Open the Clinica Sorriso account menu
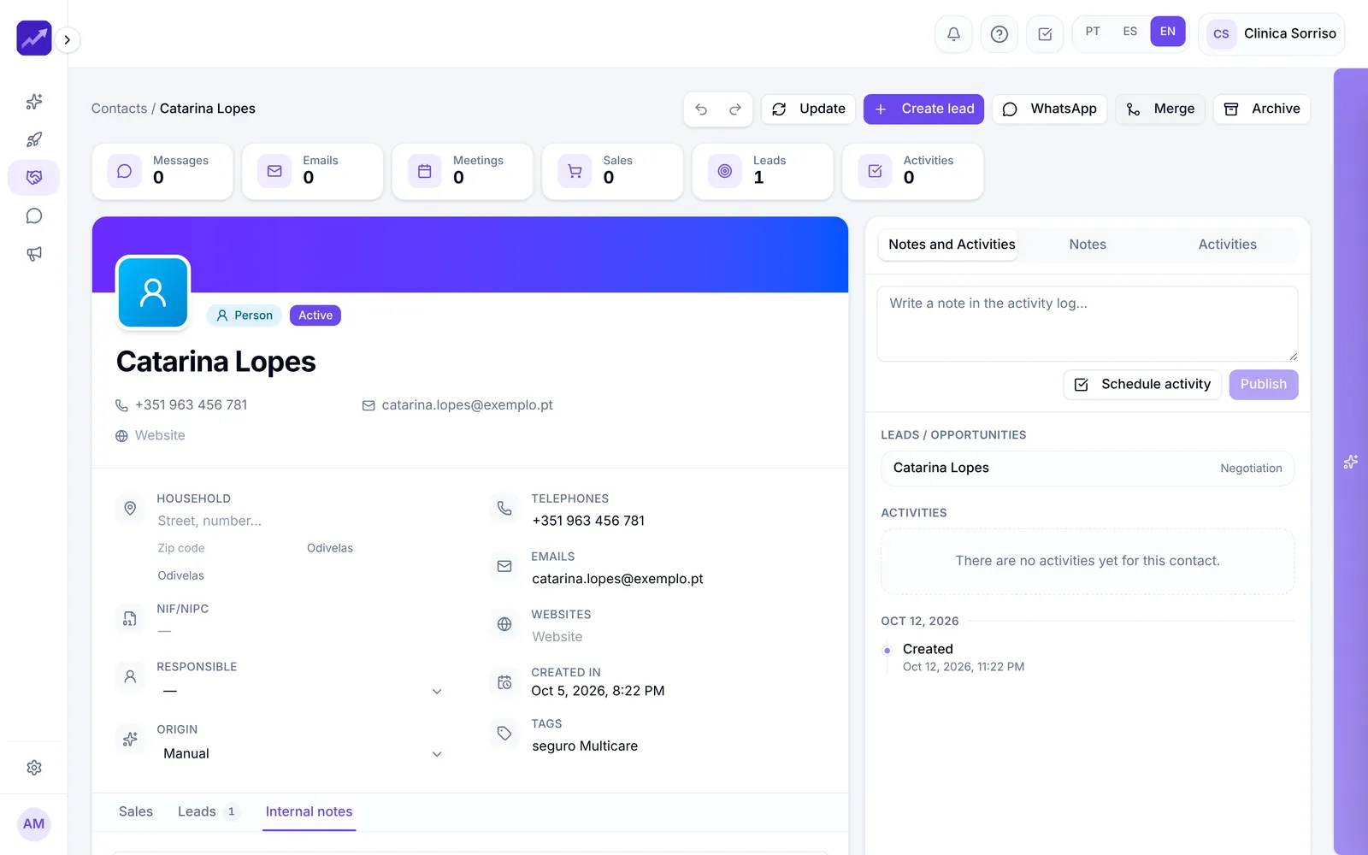The height and width of the screenshot is (855, 1368). (1271, 34)
